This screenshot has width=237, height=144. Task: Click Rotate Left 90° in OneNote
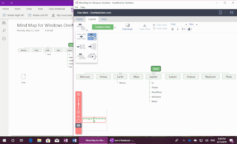38,15
